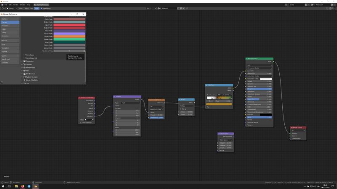Image resolution: width=337 pixels, height=189 pixels.
Task: Open Displacement node Object Space dropdown
Action: pyautogui.click(x=225, y=140)
